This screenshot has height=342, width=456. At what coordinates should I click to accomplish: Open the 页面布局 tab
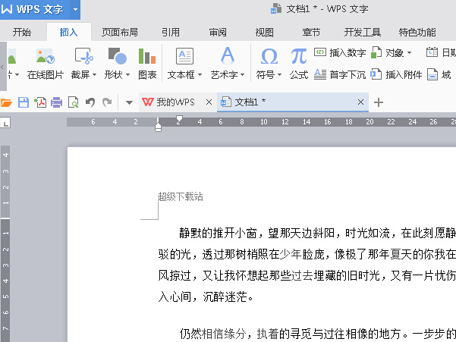120,32
